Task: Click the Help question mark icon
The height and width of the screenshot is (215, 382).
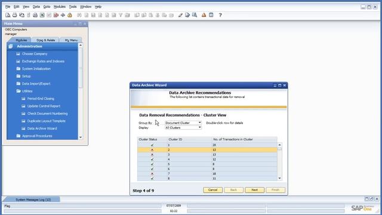Action: point(220,15)
